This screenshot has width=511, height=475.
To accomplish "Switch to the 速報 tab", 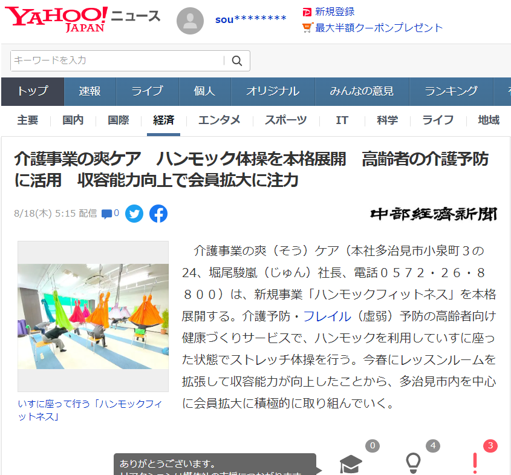I will click(x=90, y=91).
